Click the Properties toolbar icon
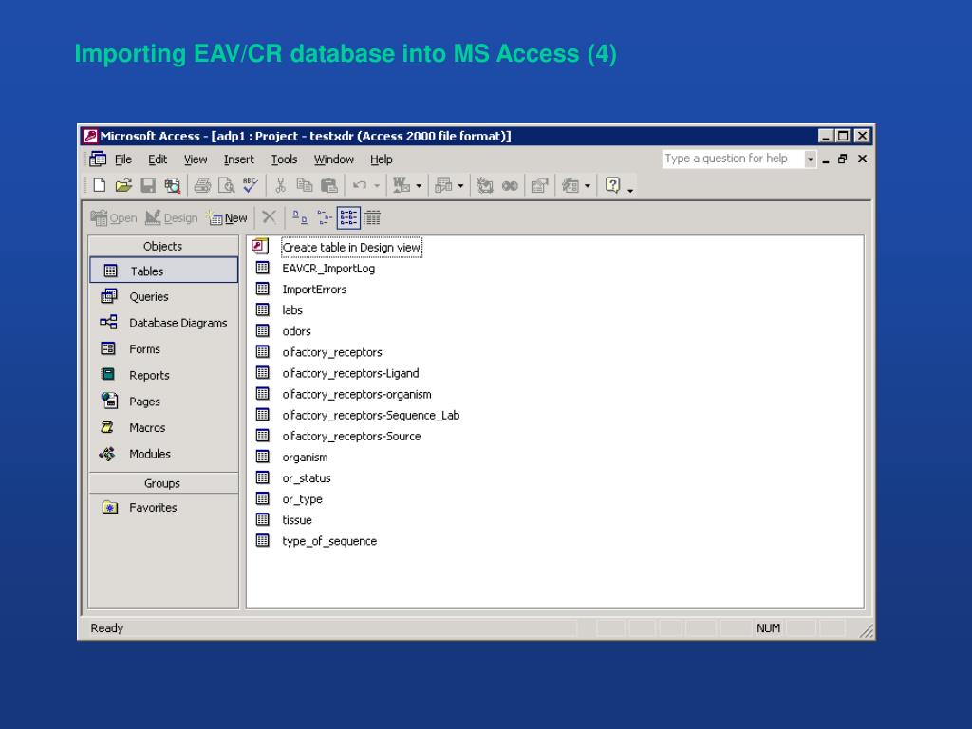 point(539,185)
